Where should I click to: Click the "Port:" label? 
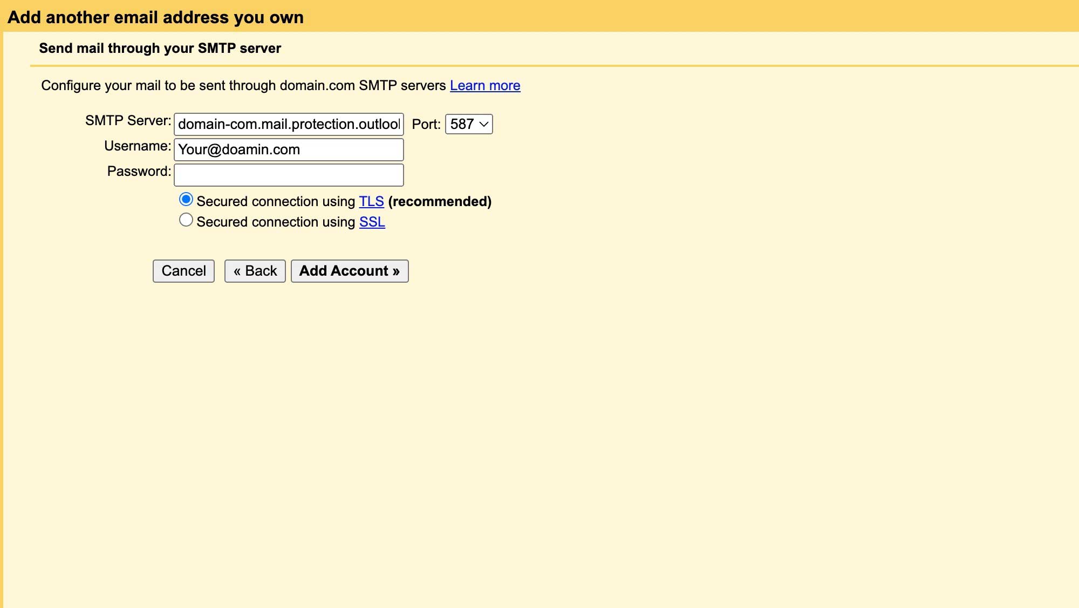coord(426,124)
